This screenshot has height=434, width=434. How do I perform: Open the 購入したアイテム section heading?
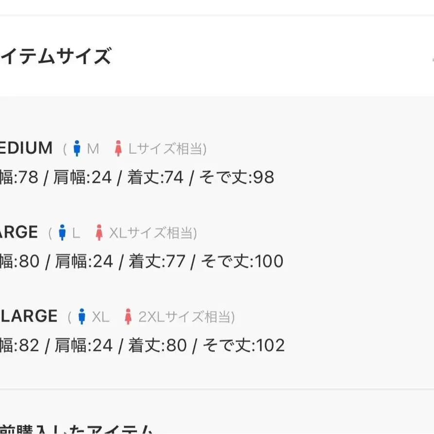coord(76,429)
